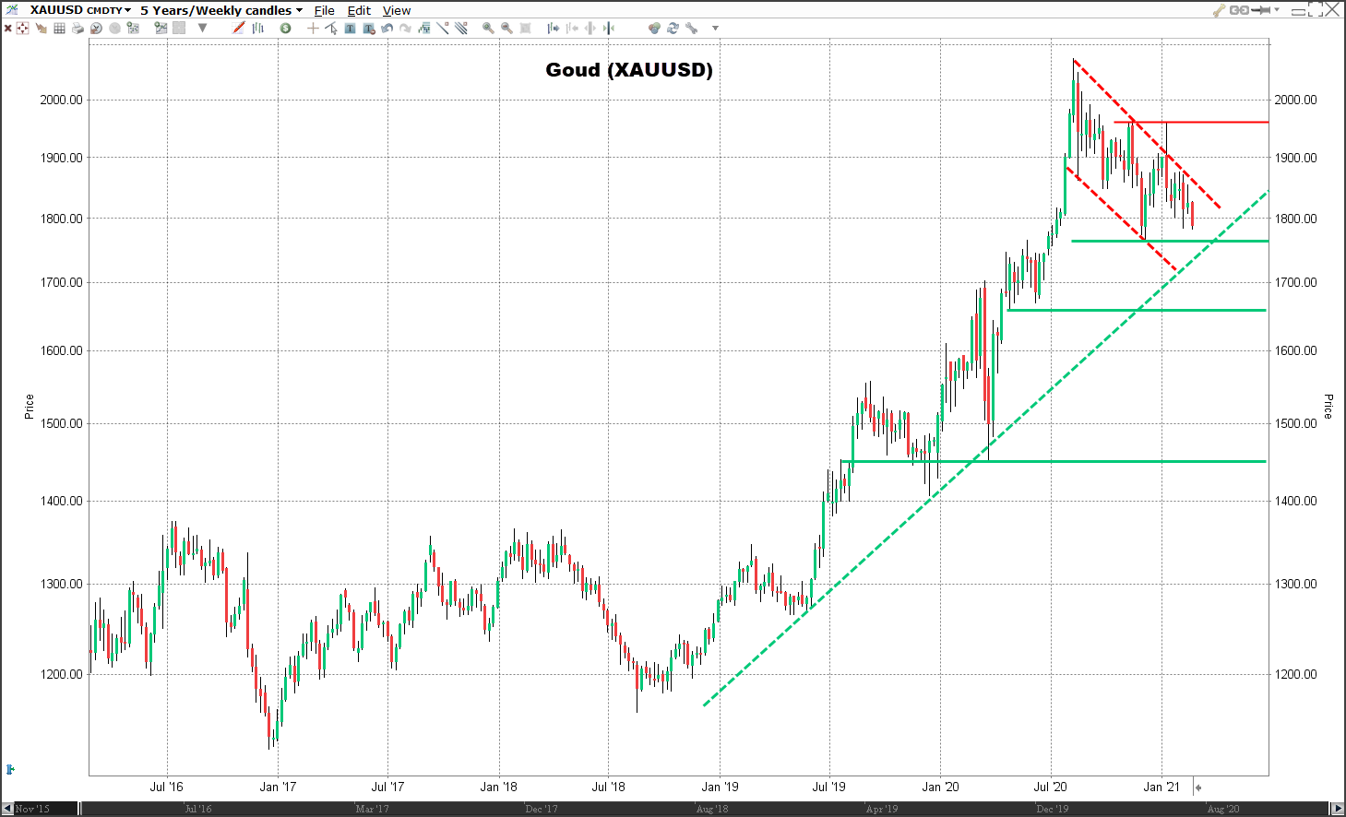The width and height of the screenshot is (1346, 817).
Task: Select the plus crosshair cursor tool
Action: click(x=313, y=29)
